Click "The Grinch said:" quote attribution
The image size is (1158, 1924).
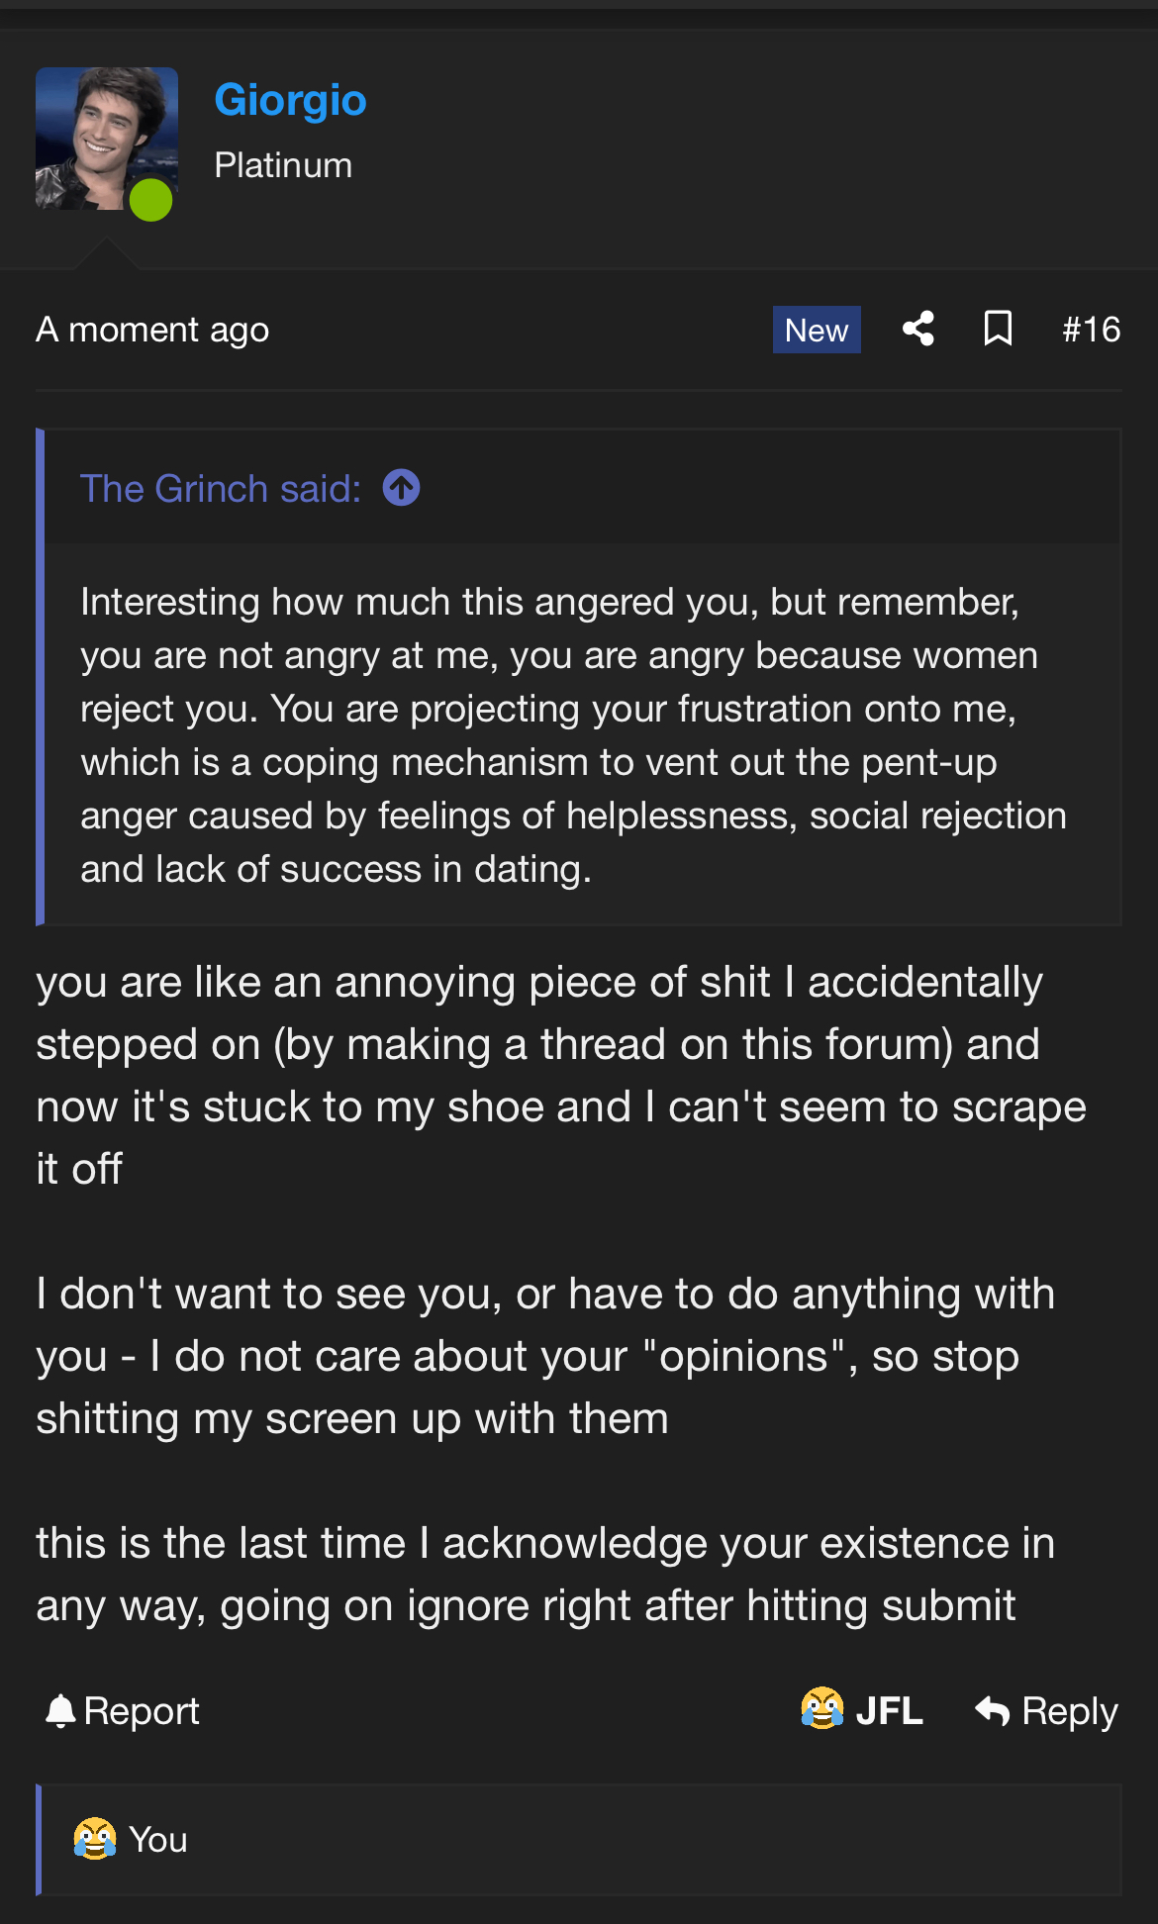(221, 489)
